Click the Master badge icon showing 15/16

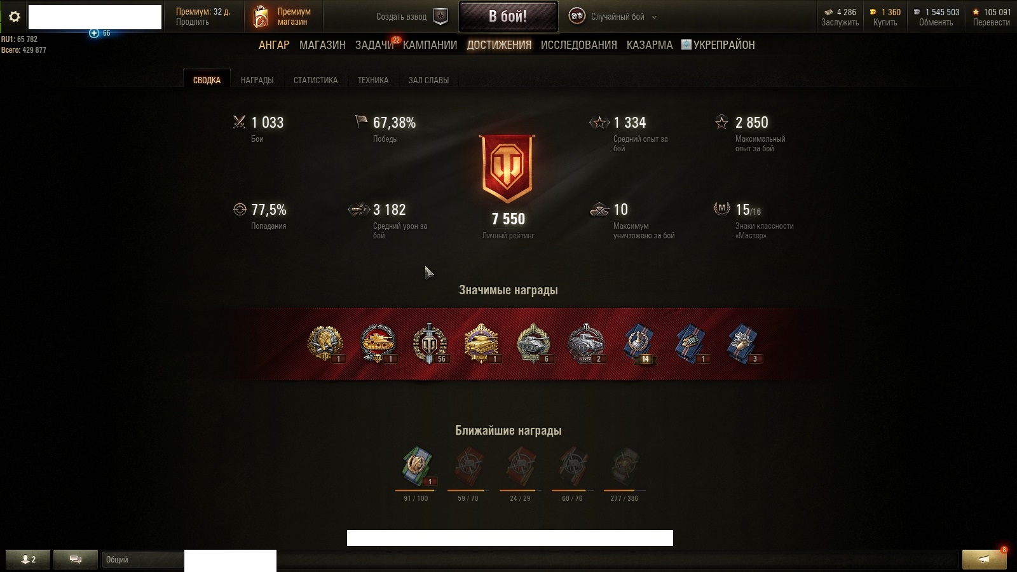tap(721, 208)
